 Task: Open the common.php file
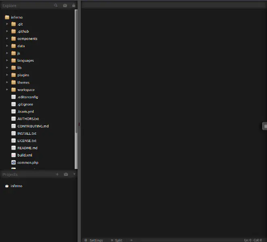[27, 163]
